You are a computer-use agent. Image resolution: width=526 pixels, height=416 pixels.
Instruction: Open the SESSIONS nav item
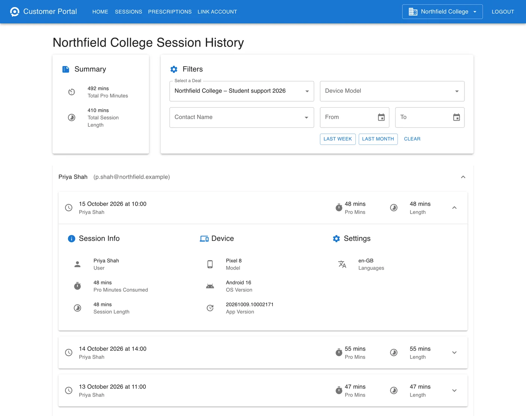tap(128, 12)
